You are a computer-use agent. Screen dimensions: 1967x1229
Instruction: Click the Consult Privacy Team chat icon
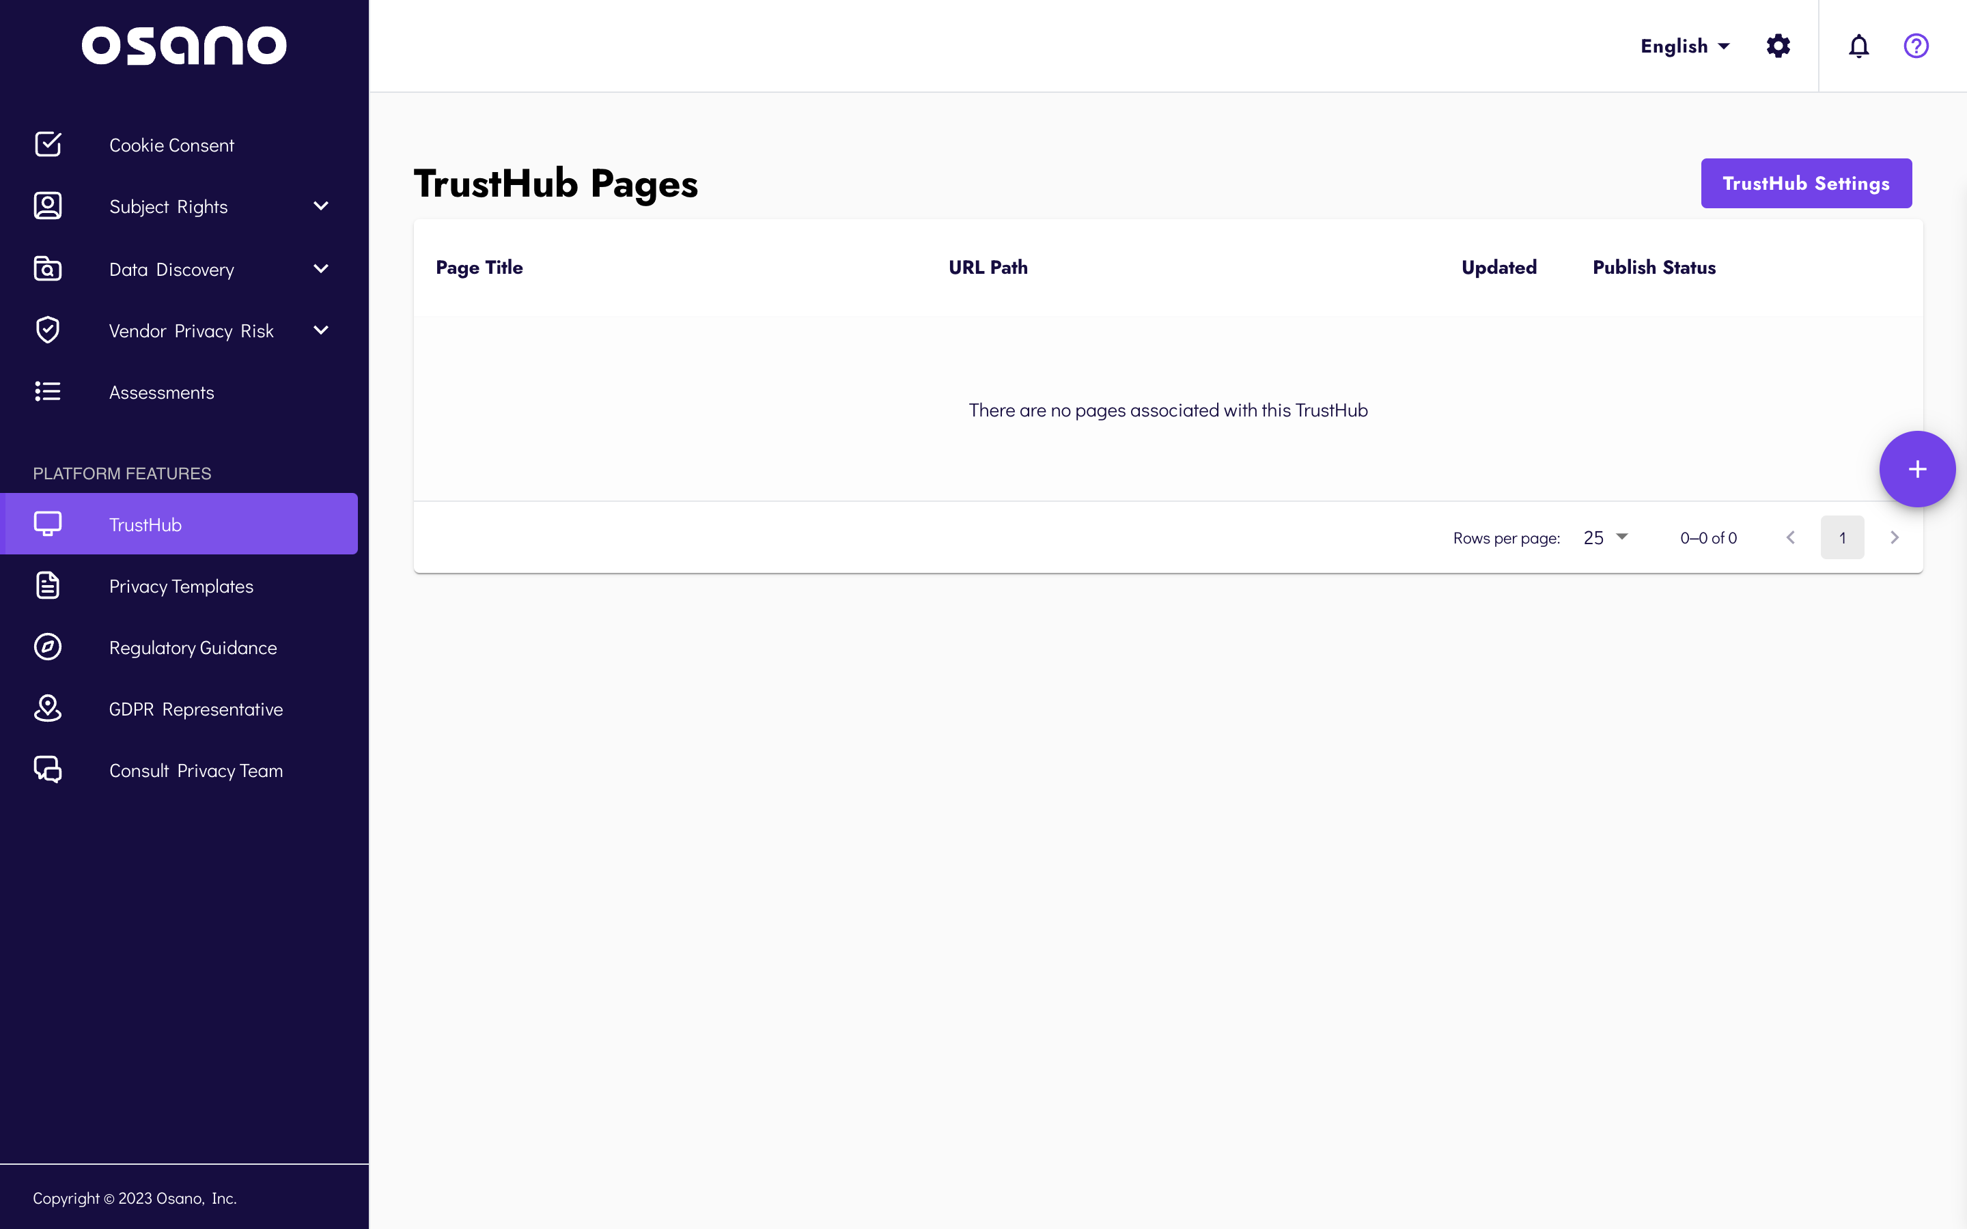coord(48,769)
